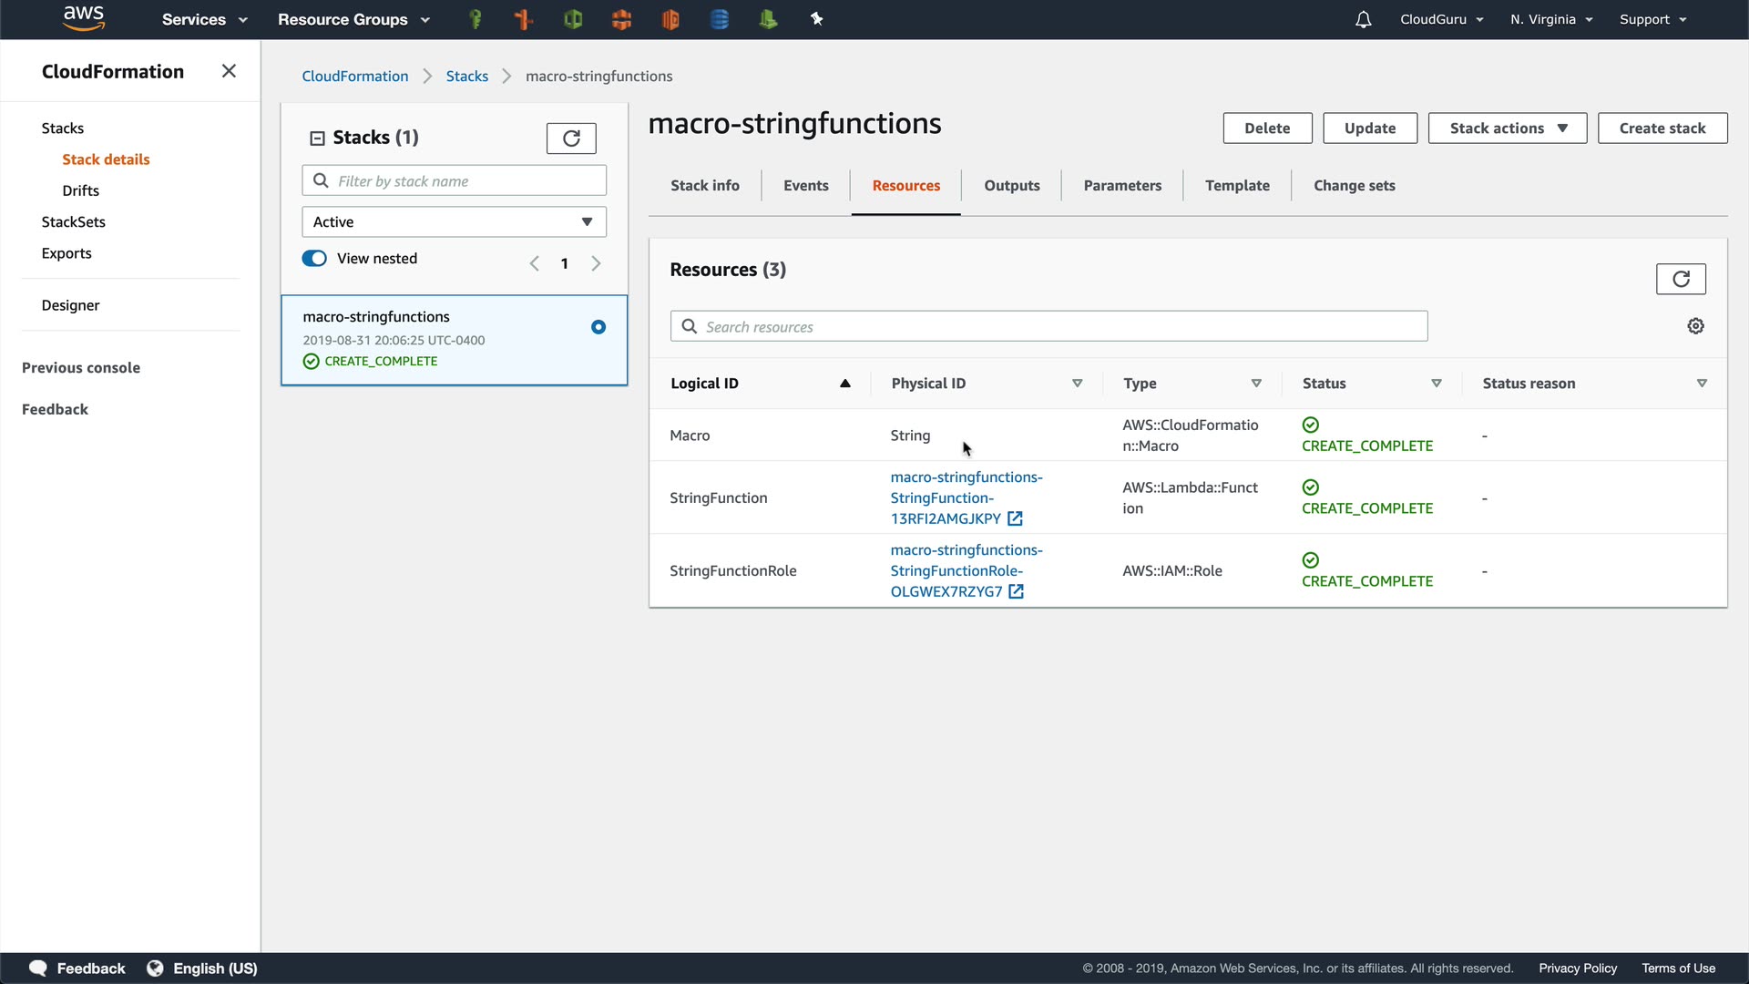Open the blue DynamoDB database shortcut
The height and width of the screenshot is (984, 1749).
[719, 19]
